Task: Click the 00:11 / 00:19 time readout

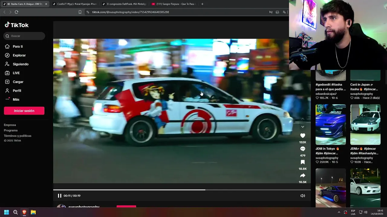Action: (x=72, y=196)
